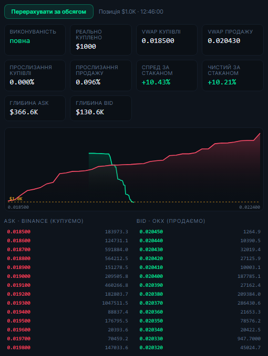Image resolution: width=268 pixels, height=356 pixels.
Task: Select the ЧИСТИЙ ЗА СТАКАНОМ +10.21% card
Action: [233, 75]
